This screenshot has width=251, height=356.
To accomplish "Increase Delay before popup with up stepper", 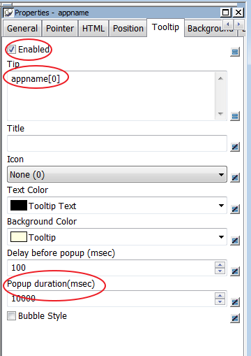I will [220, 265].
